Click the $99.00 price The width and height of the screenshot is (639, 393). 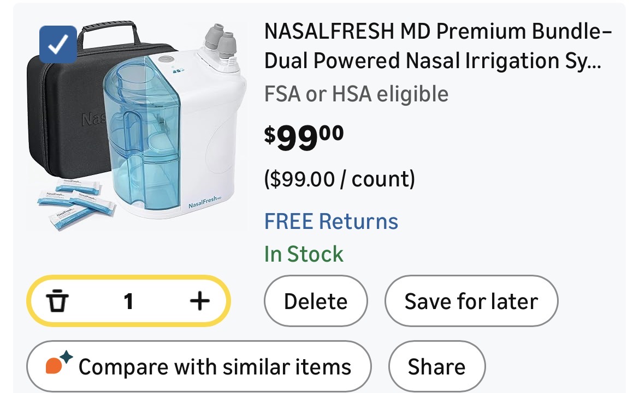pos(304,138)
